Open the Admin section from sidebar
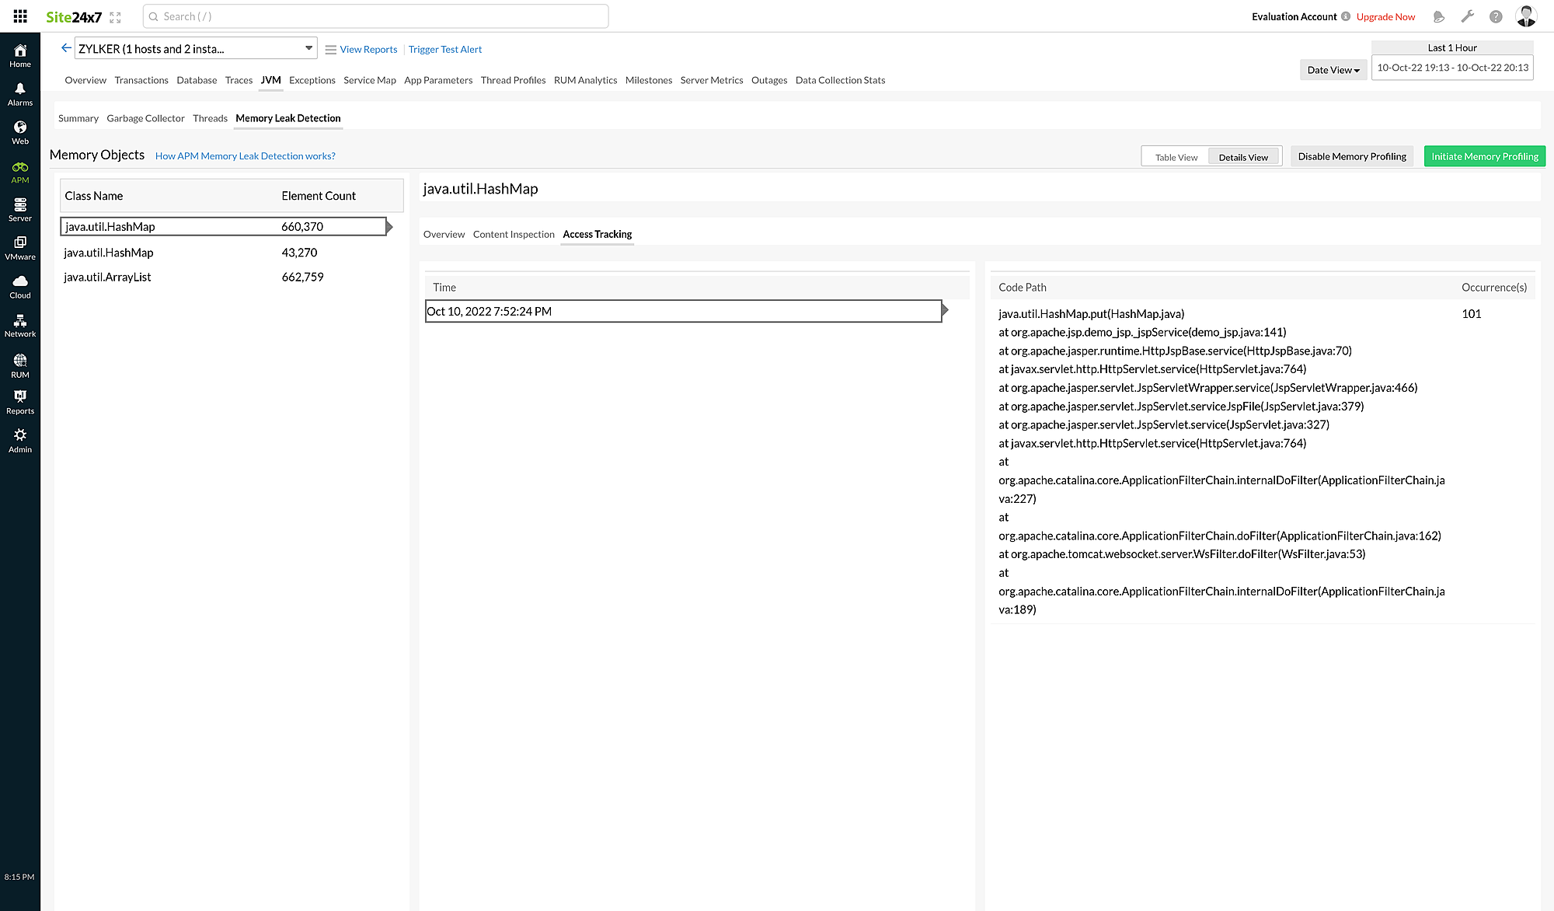1554x911 pixels. (19, 440)
